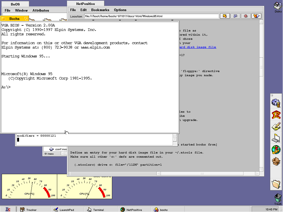The height and width of the screenshot is (212, 283).
Task: Click NetPositive vertical scroll down arrow
Action: point(261,169)
